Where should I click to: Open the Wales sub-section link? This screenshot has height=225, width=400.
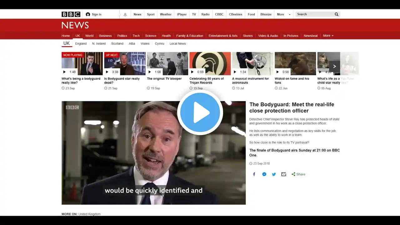click(145, 44)
